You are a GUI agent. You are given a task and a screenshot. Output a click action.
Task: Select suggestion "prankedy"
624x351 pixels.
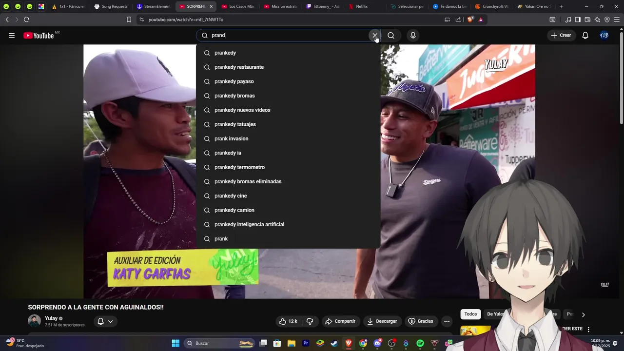click(x=288, y=53)
